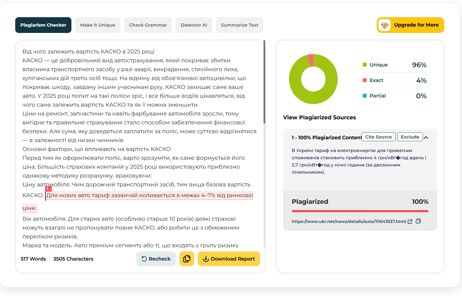Click the green Unique legend dot

click(x=365, y=65)
